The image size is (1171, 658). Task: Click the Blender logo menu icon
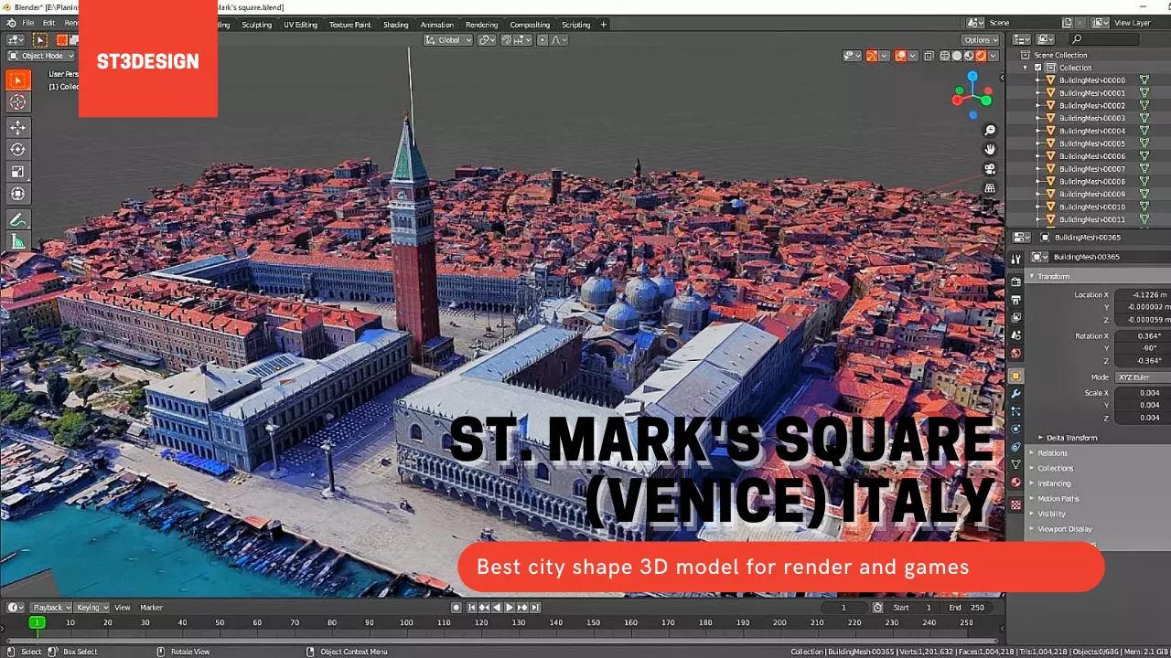[11, 24]
